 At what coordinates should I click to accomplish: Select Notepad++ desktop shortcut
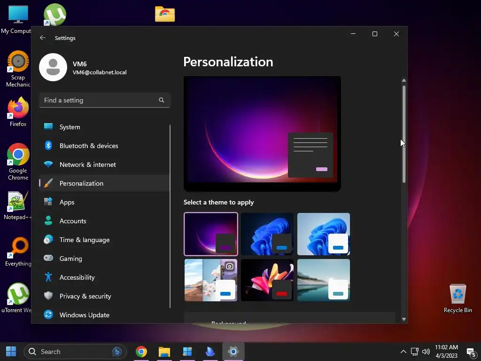[x=17, y=205]
